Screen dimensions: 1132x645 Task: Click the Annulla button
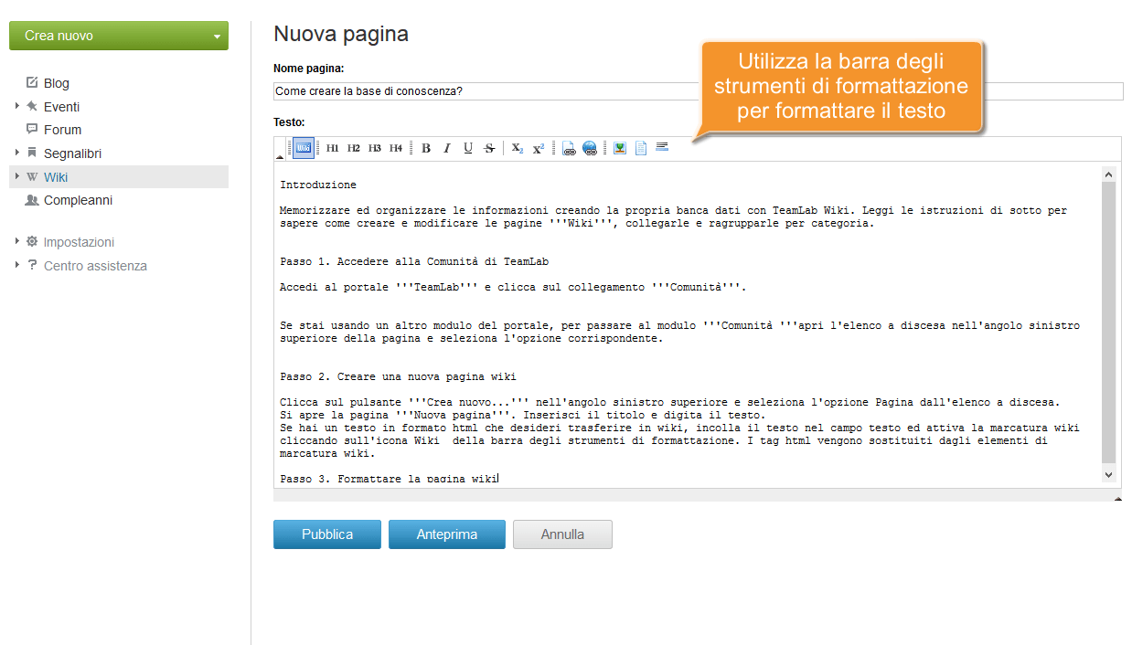(562, 534)
